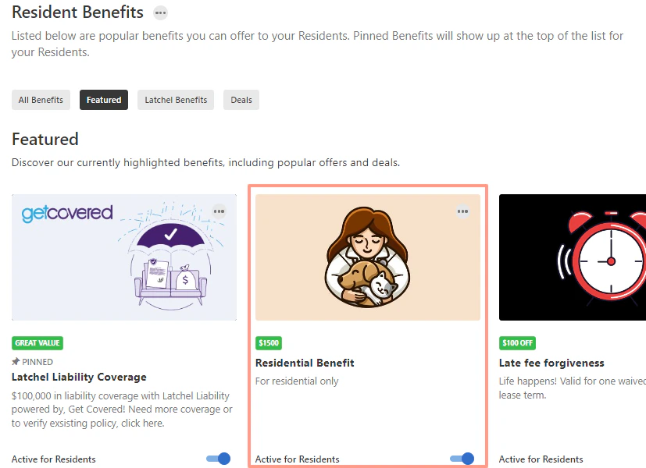Toggle Latchel Liability Coverage active for residents
646x468 pixels.
[x=219, y=459]
